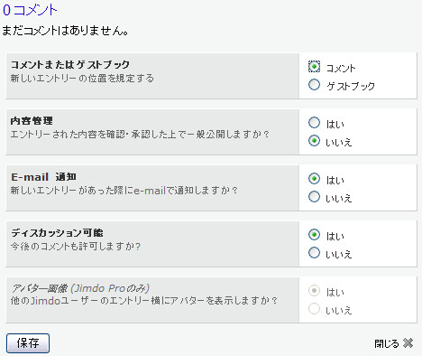Image resolution: width=422 pixels, height=356 pixels.
Task: Choose はい for アバター画像 option
Action: [x=314, y=291]
